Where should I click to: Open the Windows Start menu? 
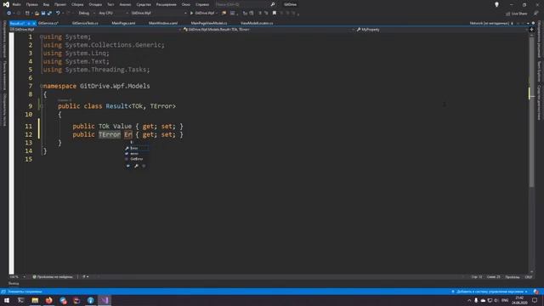point(7,300)
